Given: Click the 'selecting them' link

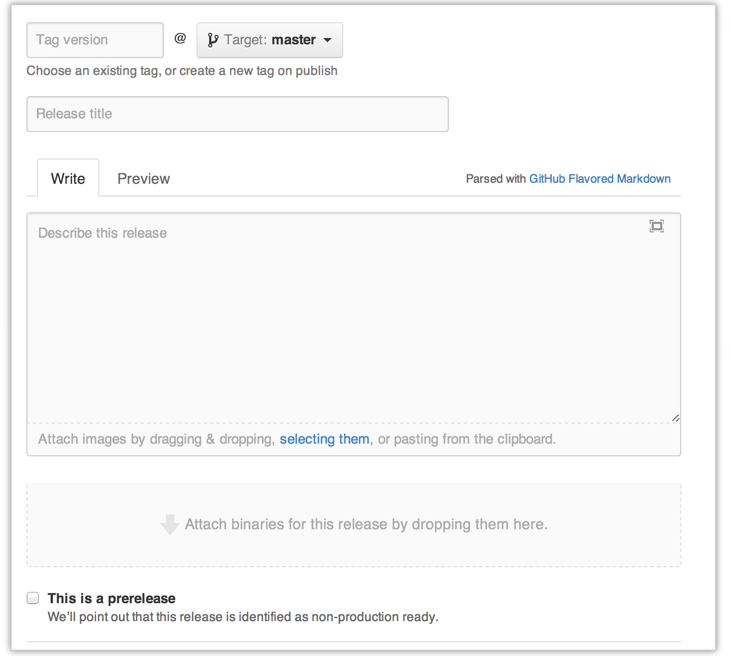Looking at the screenshot, I should (324, 439).
